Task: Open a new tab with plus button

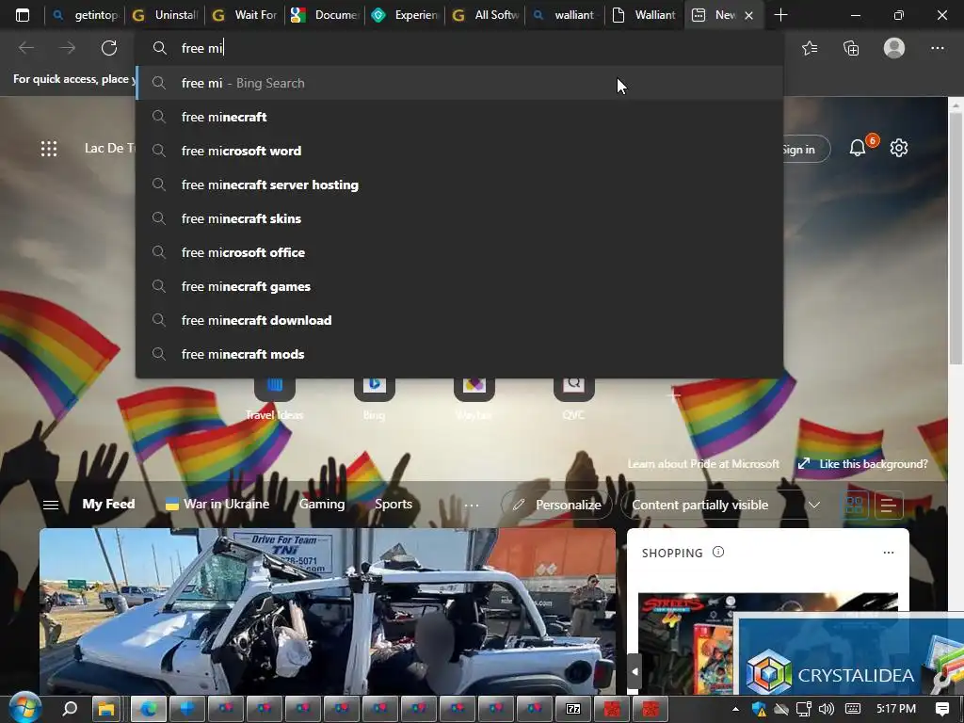Action: click(x=780, y=15)
